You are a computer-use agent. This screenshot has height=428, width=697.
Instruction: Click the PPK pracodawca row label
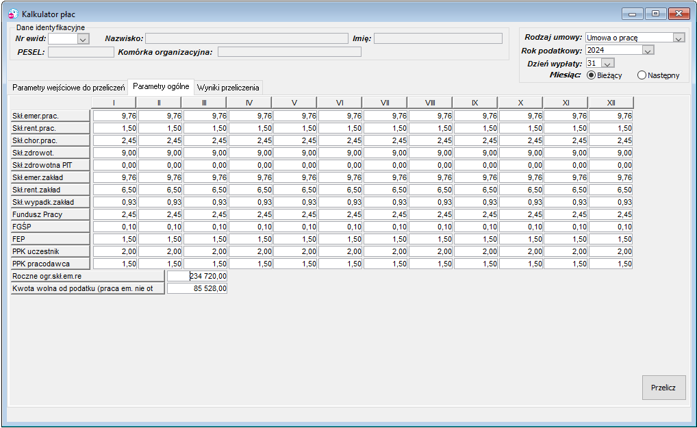point(50,264)
